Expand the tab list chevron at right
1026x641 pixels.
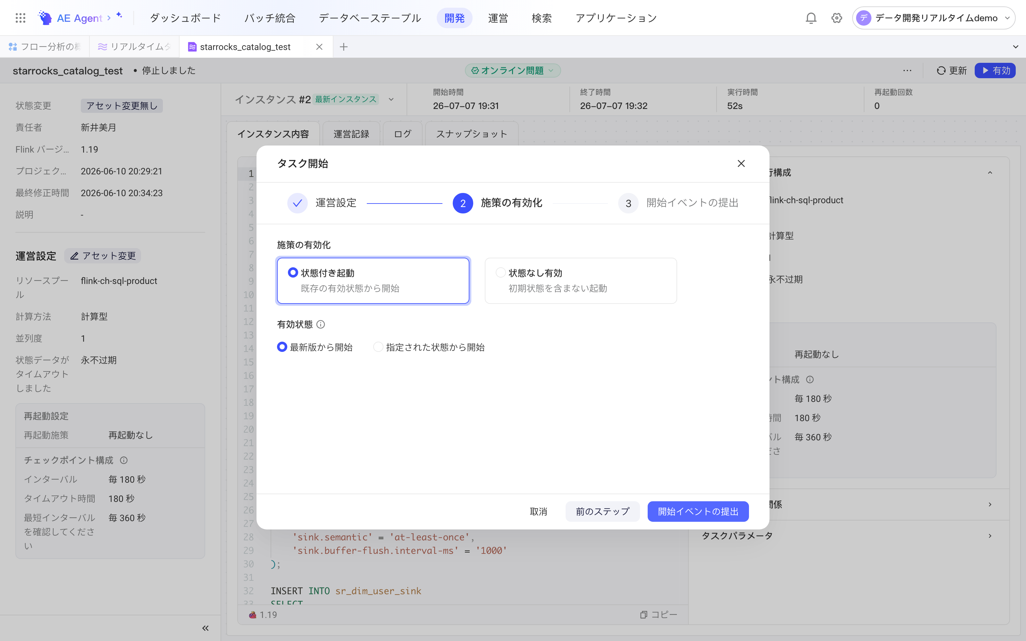click(x=1015, y=47)
